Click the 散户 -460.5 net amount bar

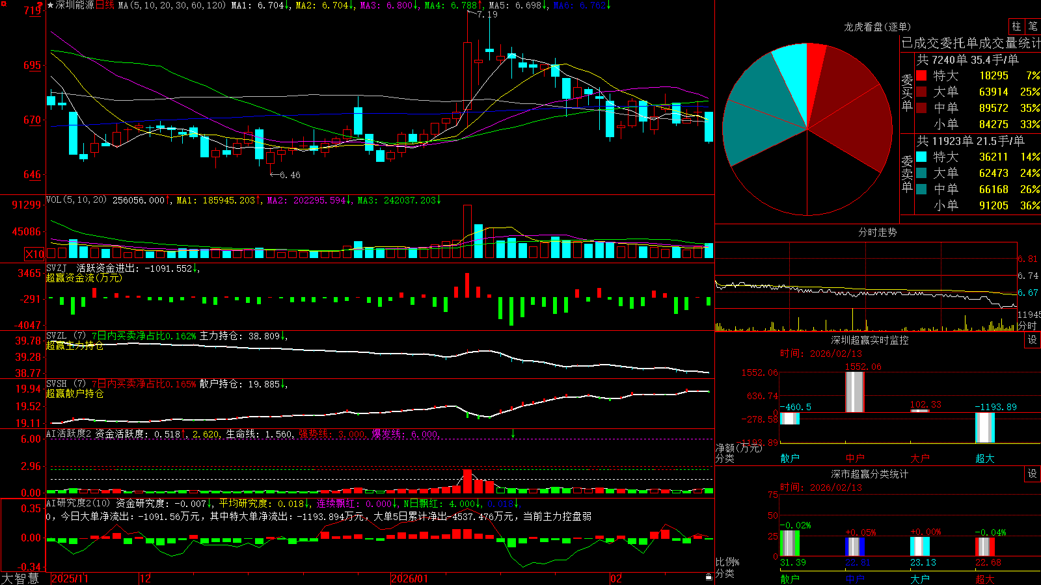tap(789, 419)
